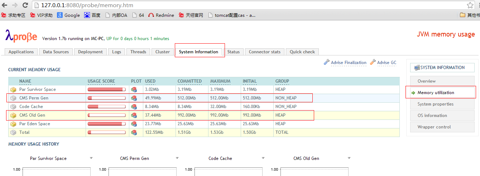Switch to the Cluster tab
Image resolution: width=480 pixels, height=176 pixels.
(163, 52)
